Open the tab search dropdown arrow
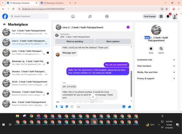182x134 pixels. [3, 3]
